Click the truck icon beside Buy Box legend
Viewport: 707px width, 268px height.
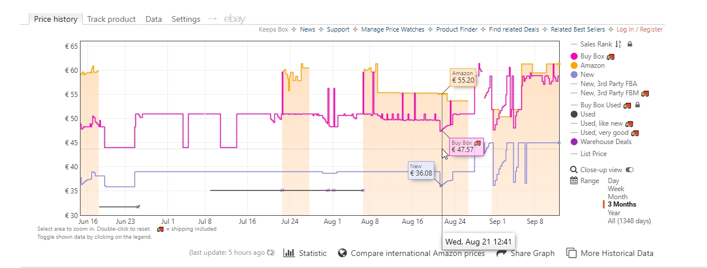[x=611, y=56]
